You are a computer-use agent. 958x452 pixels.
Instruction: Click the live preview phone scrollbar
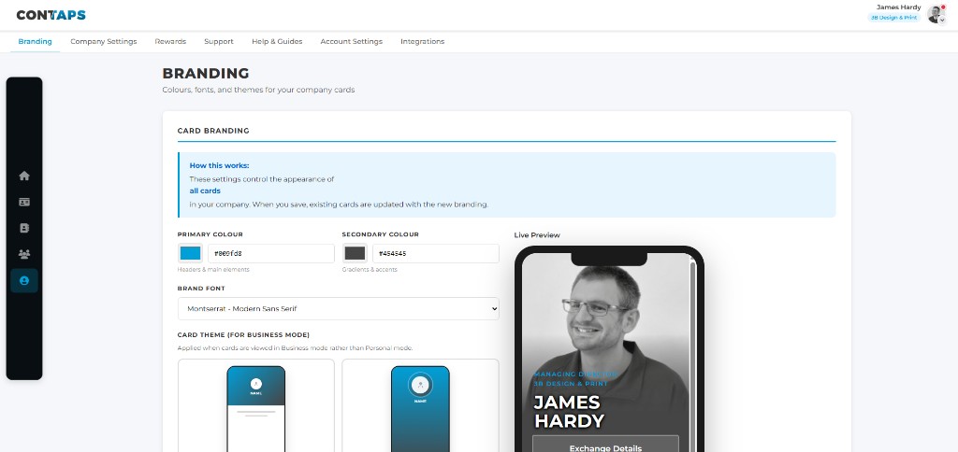click(x=693, y=356)
